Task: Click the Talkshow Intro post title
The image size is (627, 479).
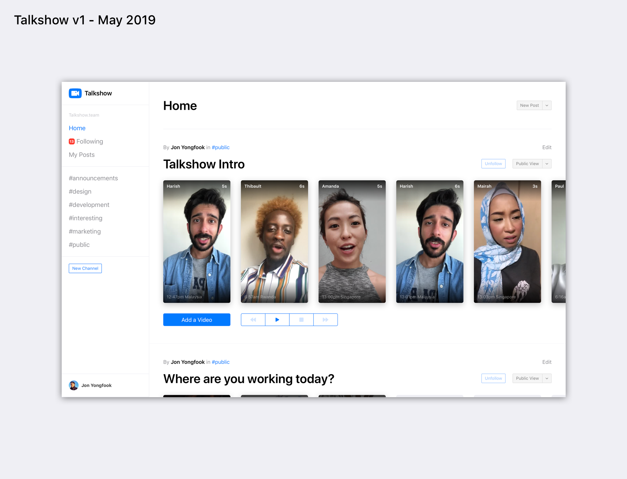Action: tap(204, 164)
